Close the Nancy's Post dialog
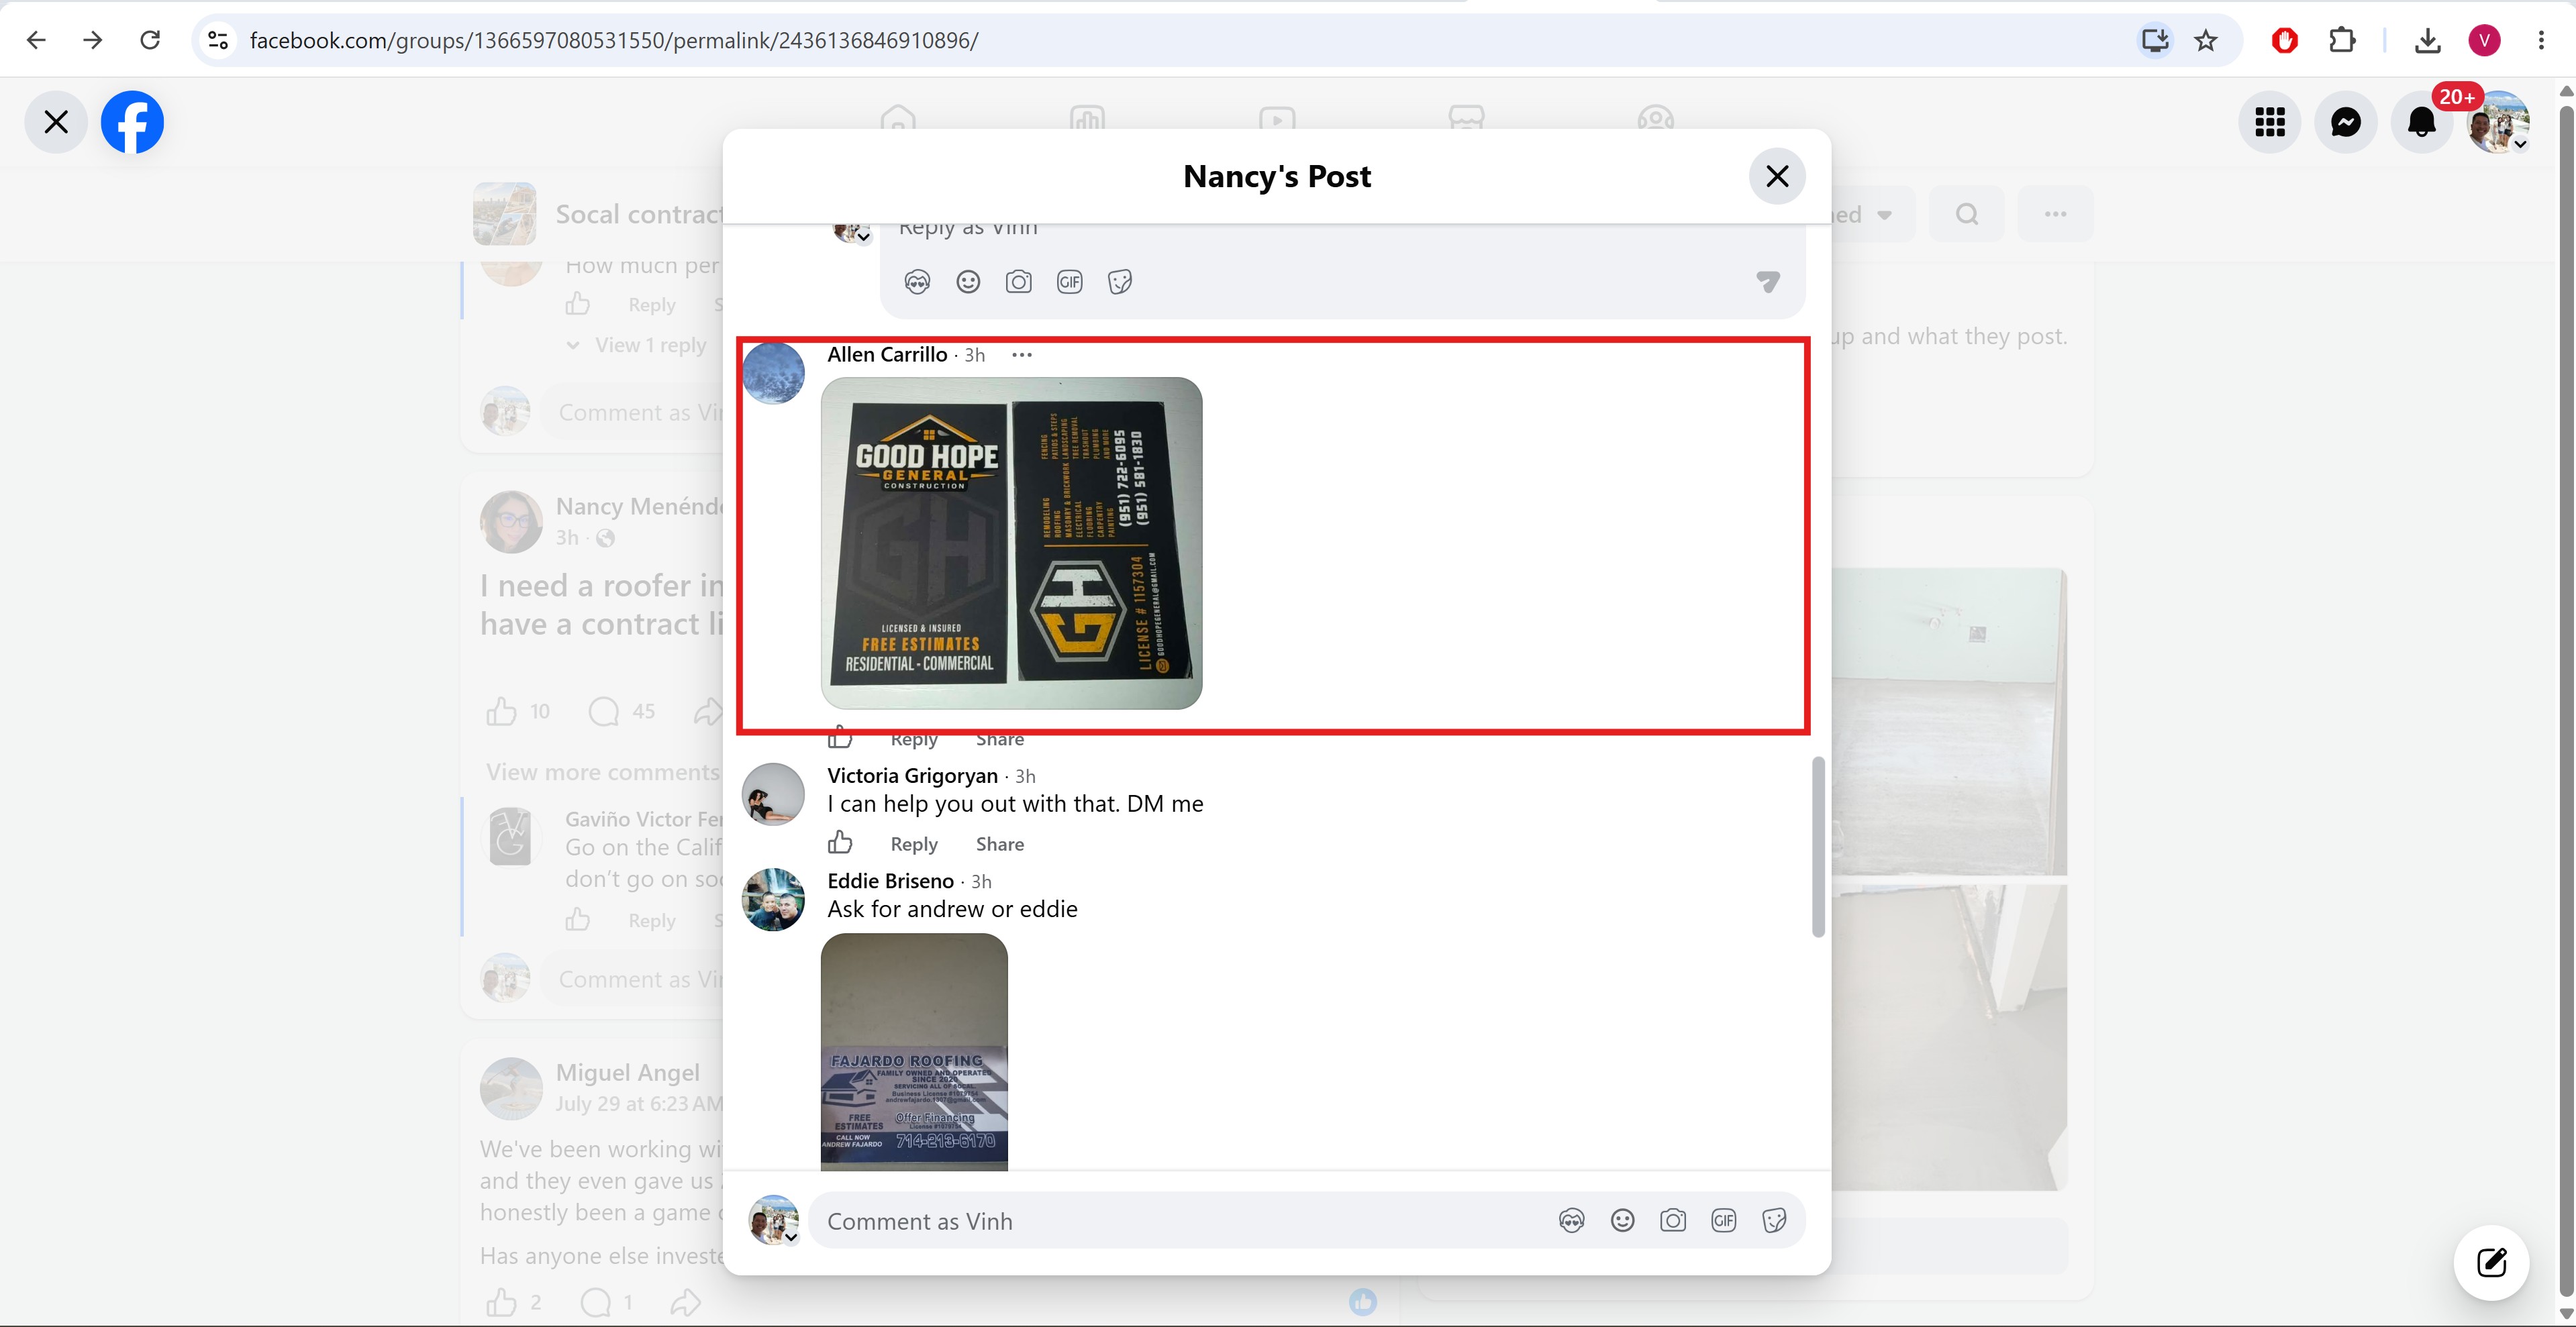 (x=1777, y=176)
